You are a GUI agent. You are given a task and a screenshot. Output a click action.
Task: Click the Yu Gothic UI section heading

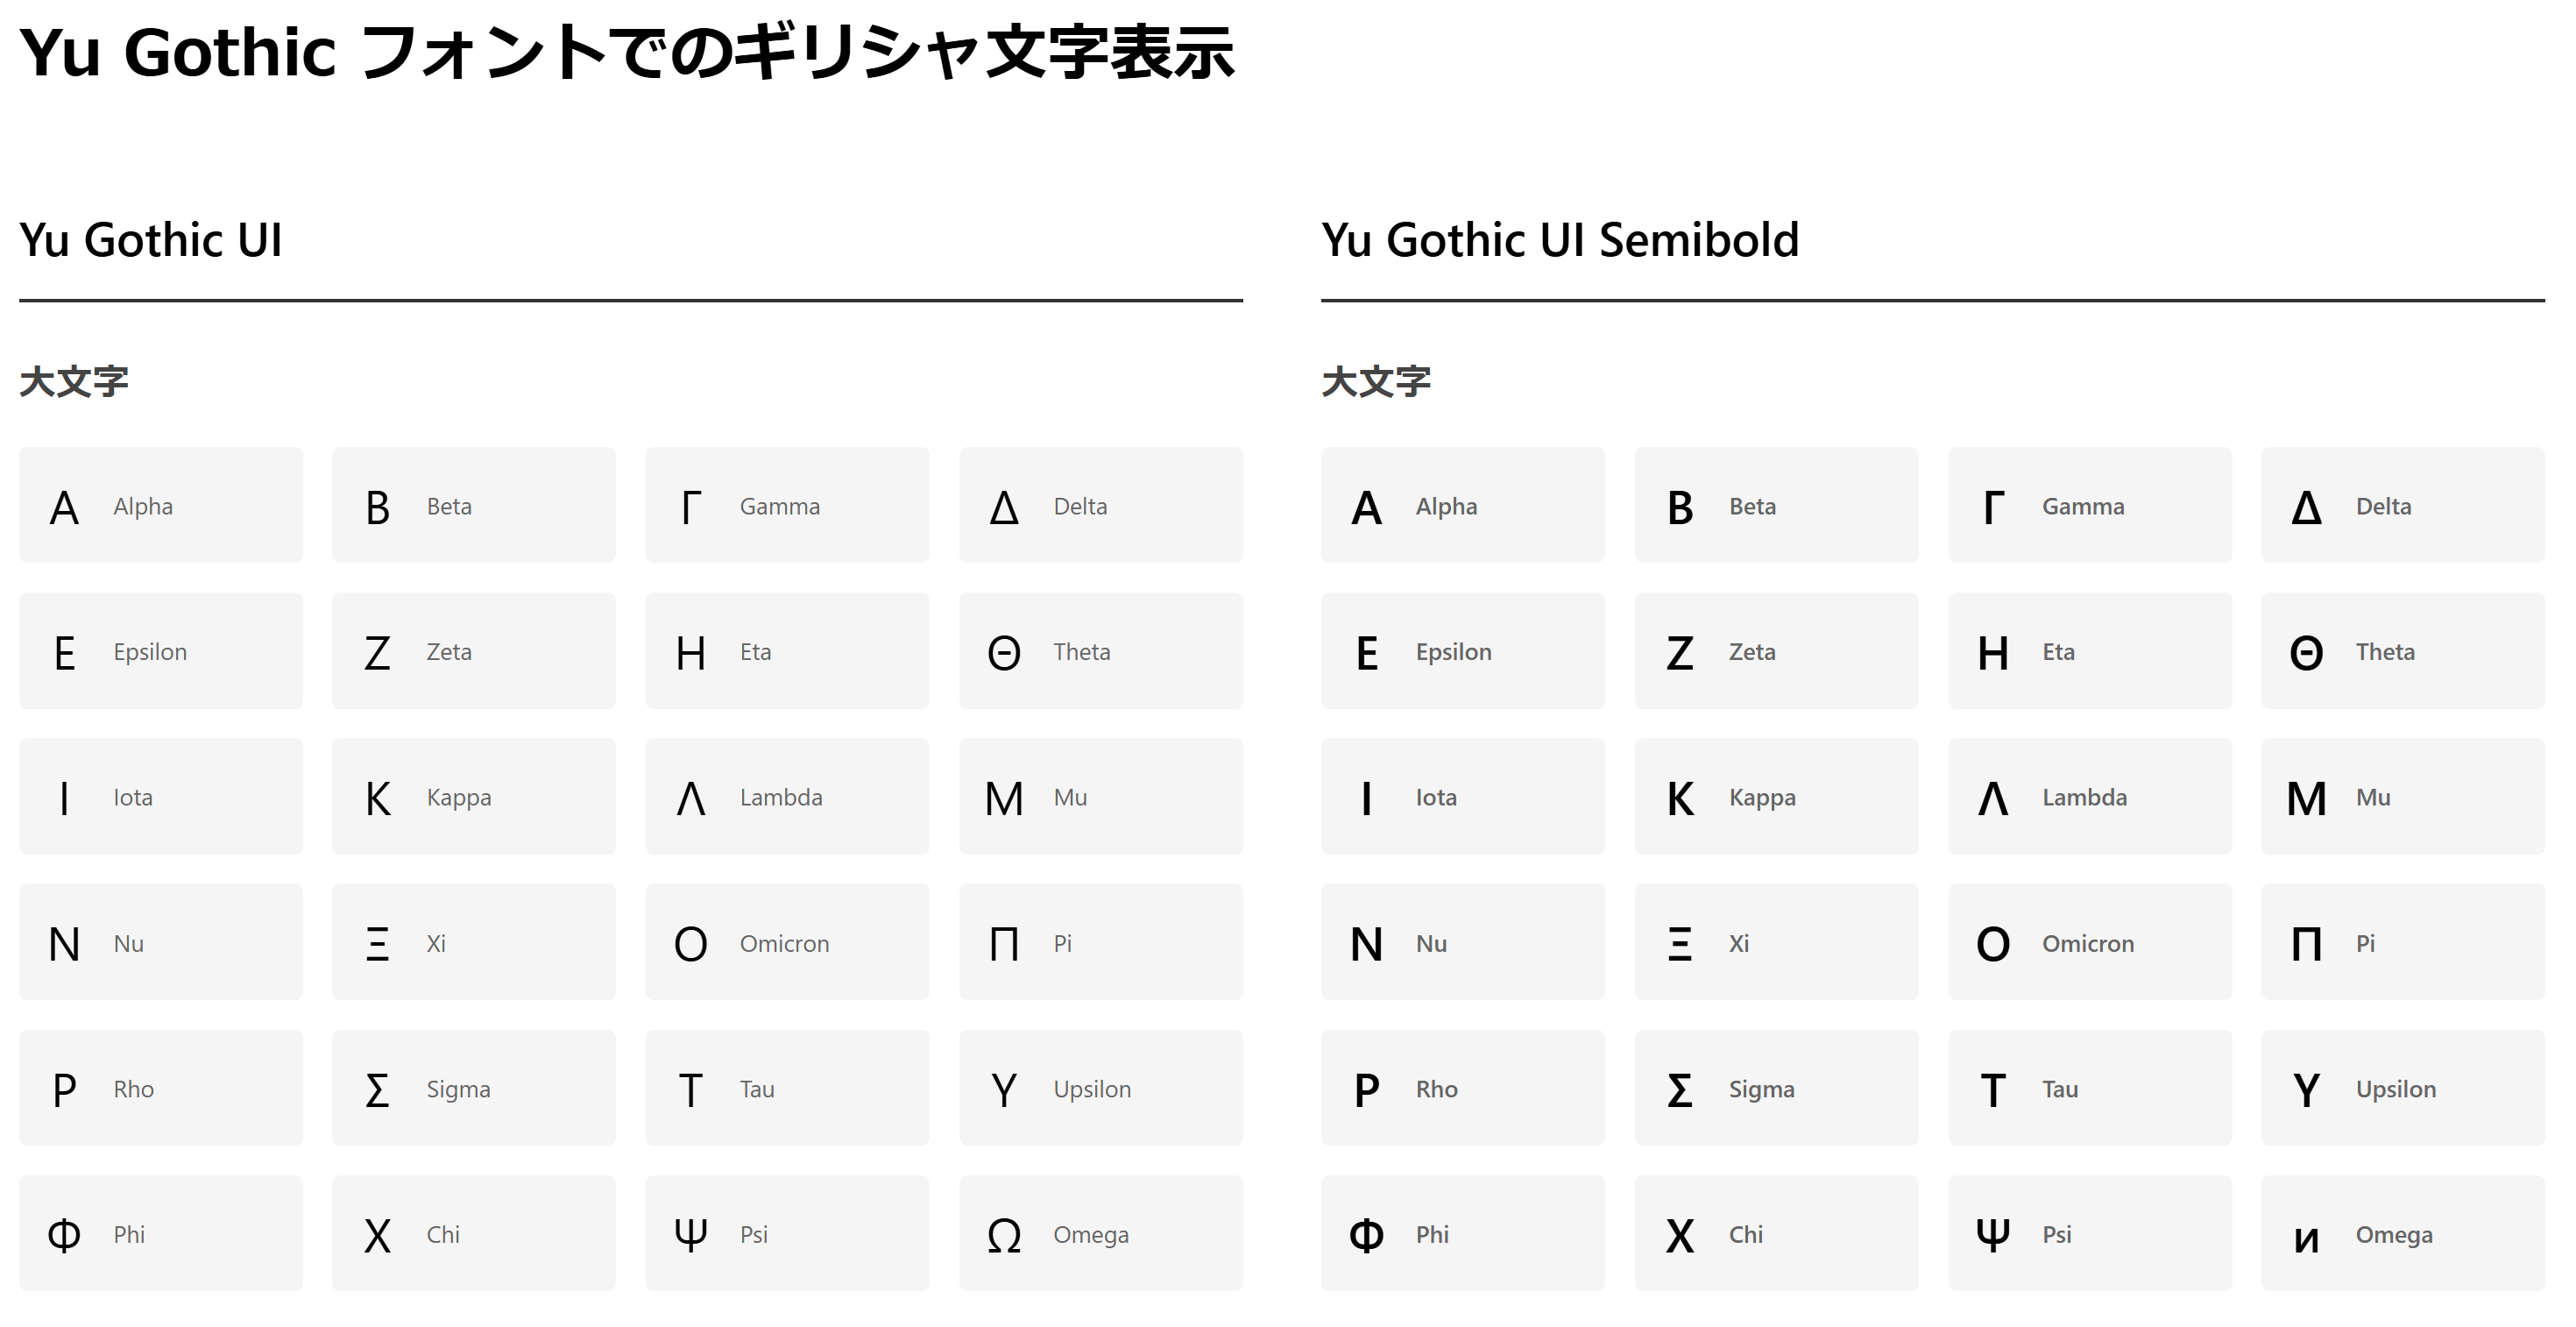pyautogui.click(x=151, y=240)
